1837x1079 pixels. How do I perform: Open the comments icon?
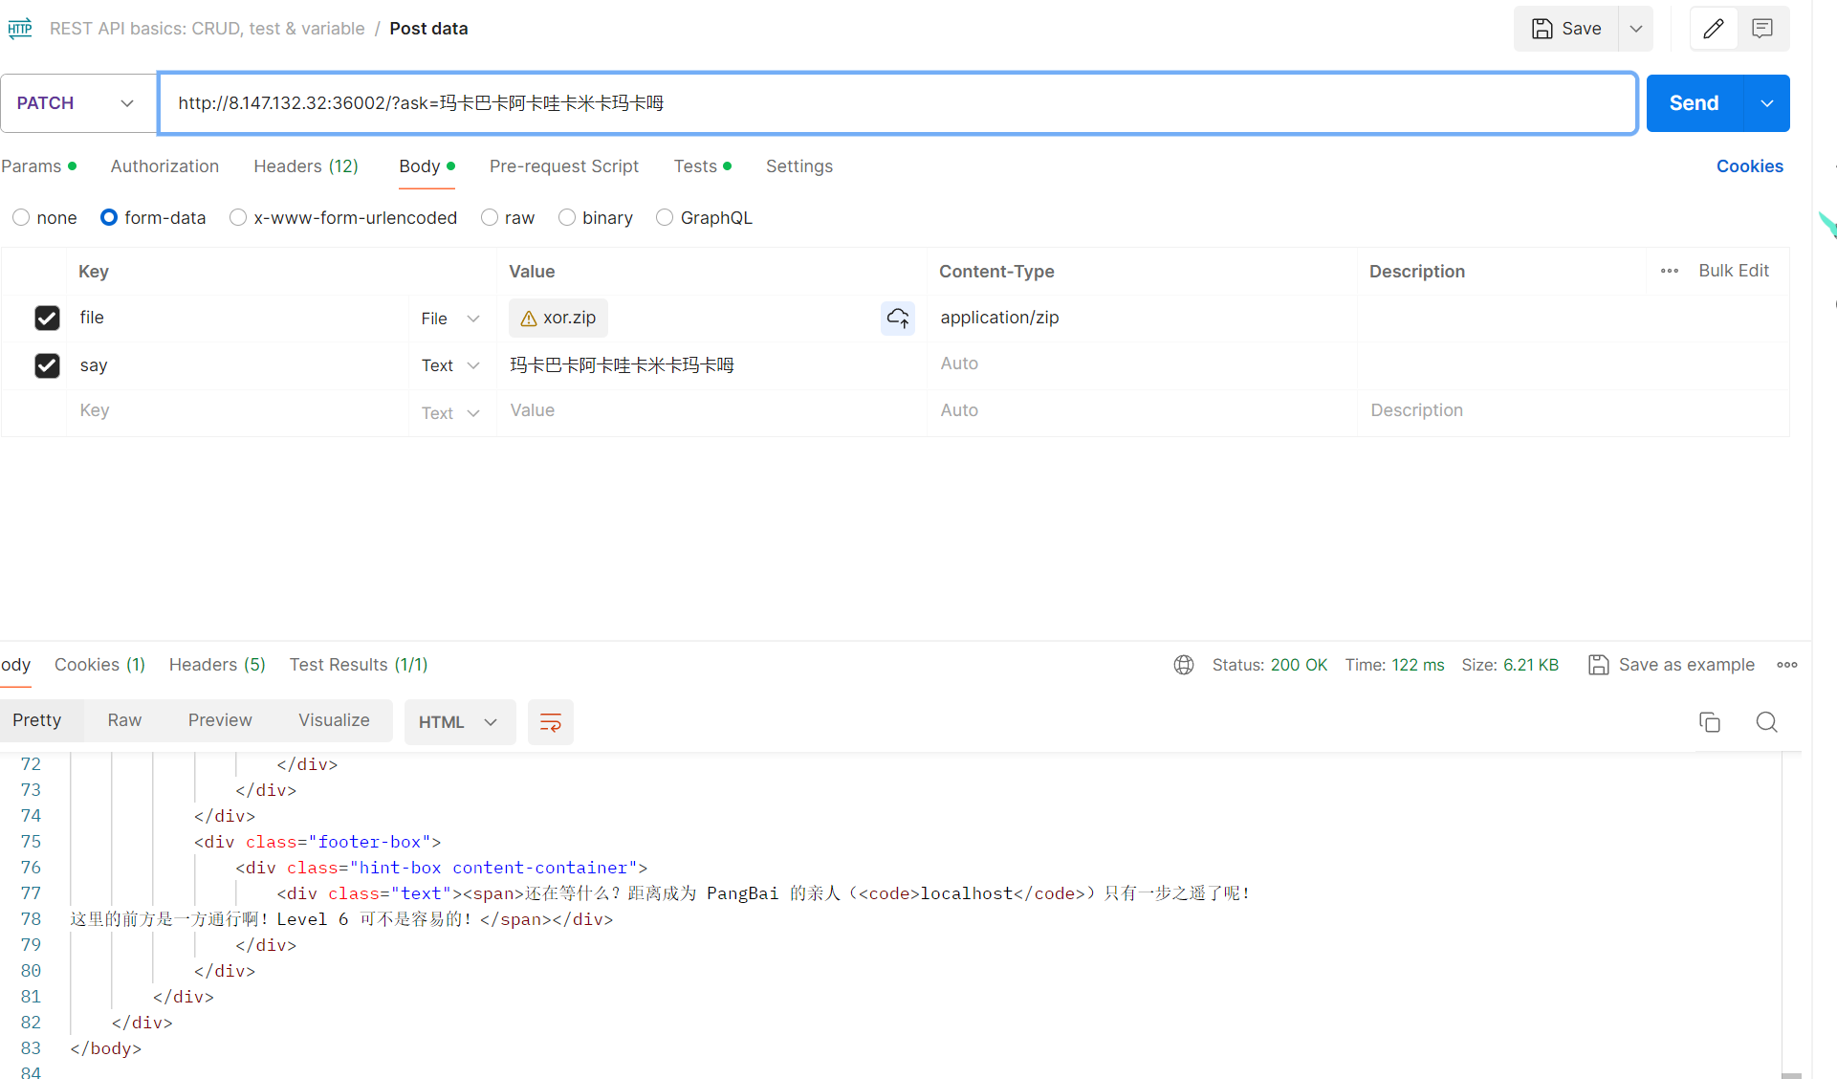point(1762,29)
